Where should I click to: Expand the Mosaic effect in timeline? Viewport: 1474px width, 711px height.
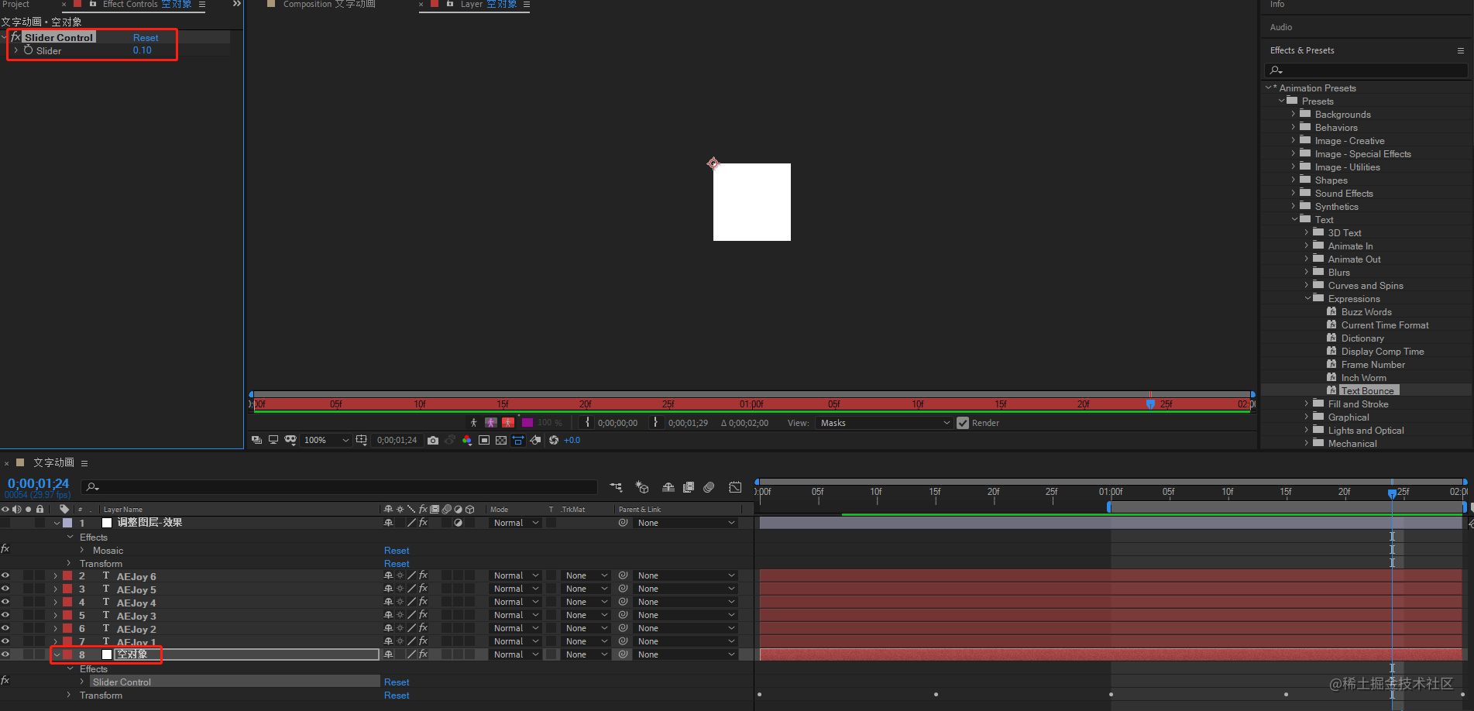82,550
